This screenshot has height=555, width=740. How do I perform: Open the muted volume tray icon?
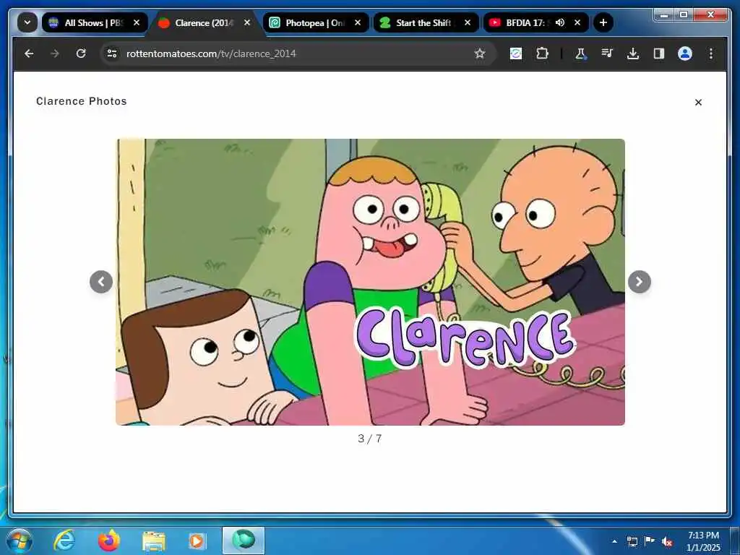pyautogui.click(x=667, y=541)
